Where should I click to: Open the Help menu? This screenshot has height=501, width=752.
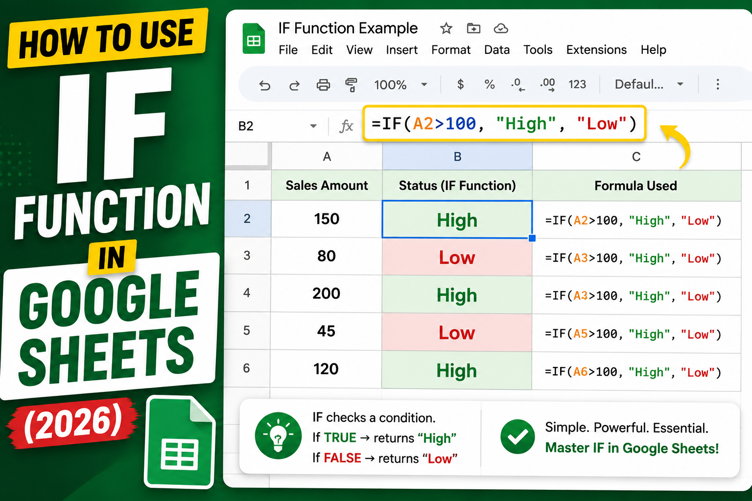coord(653,50)
